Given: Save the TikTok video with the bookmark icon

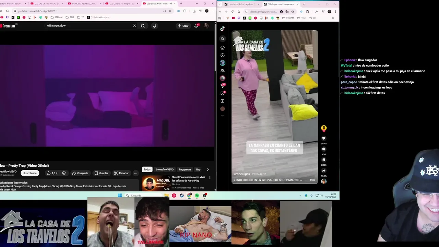Looking at the screenshot, I should coord(324,160).
